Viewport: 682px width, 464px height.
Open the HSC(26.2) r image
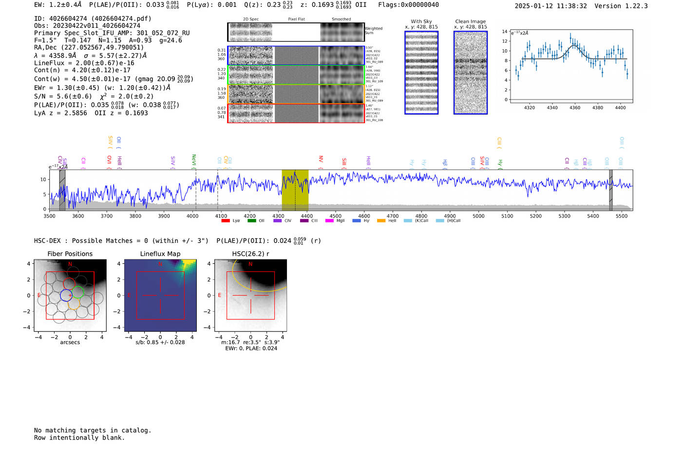click(x=250, y=295)
